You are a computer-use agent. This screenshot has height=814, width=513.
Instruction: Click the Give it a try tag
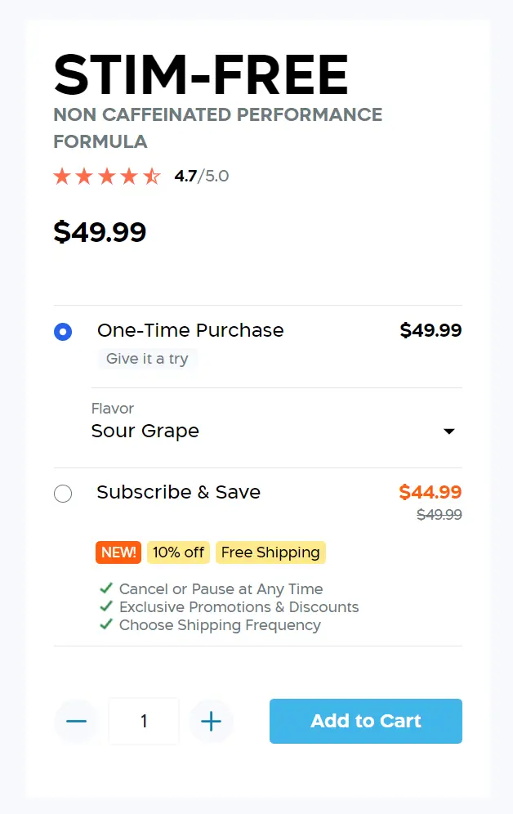click(x=148, y=359)
